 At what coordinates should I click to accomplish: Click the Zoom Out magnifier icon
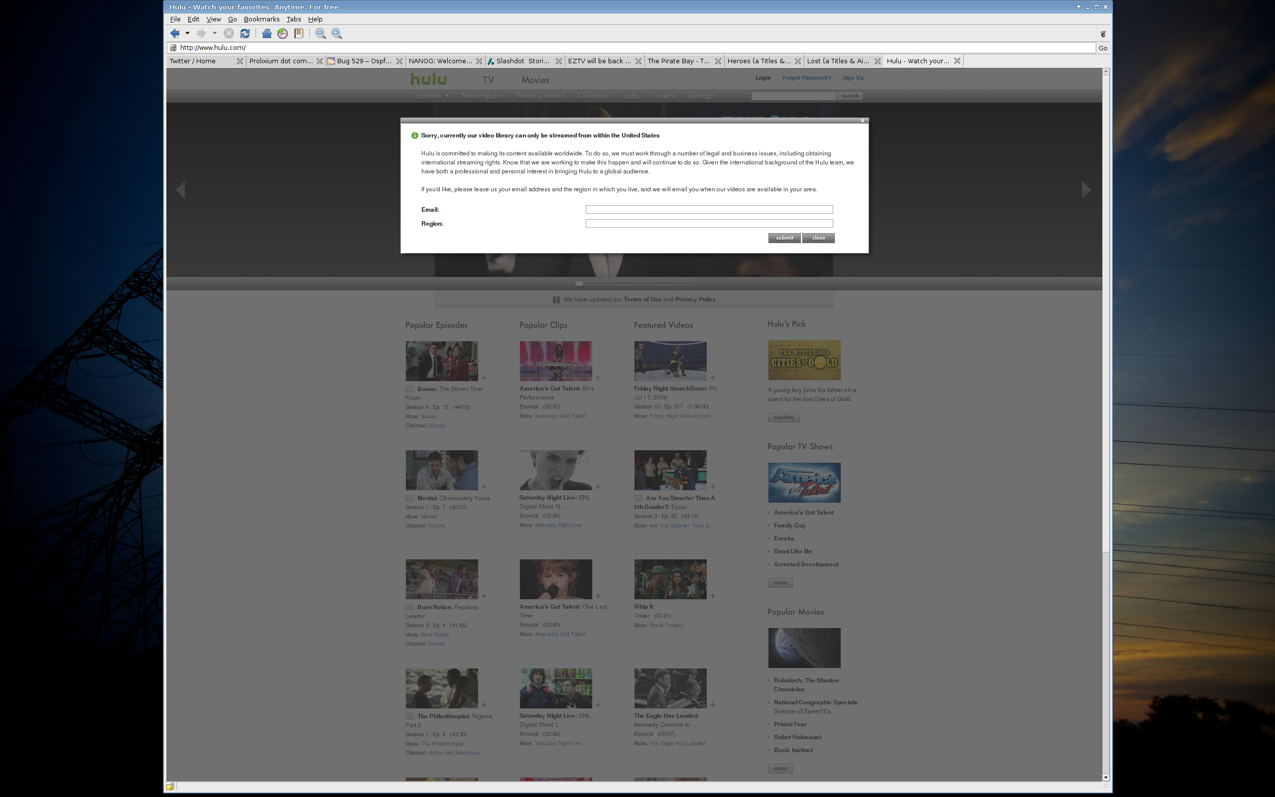click(320, 33)
